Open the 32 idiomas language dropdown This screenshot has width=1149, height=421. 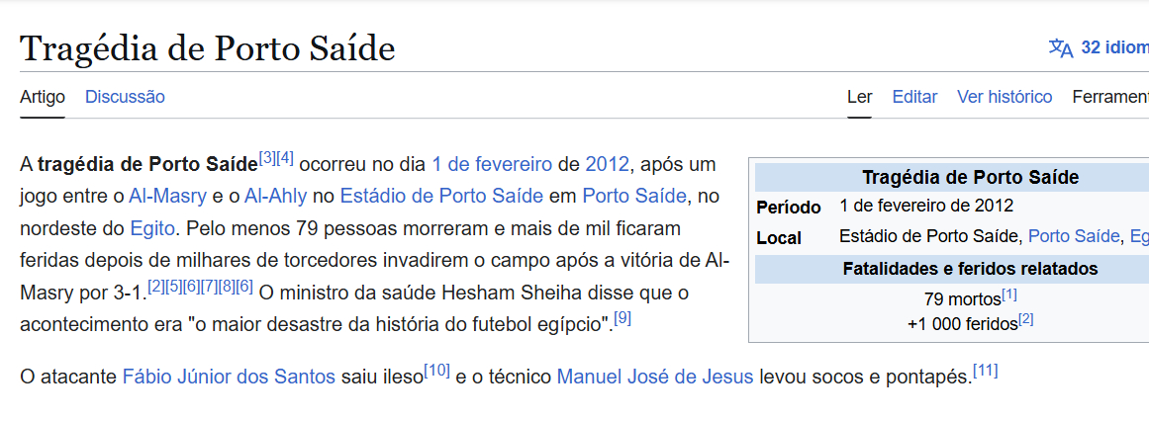point(1114,48)
